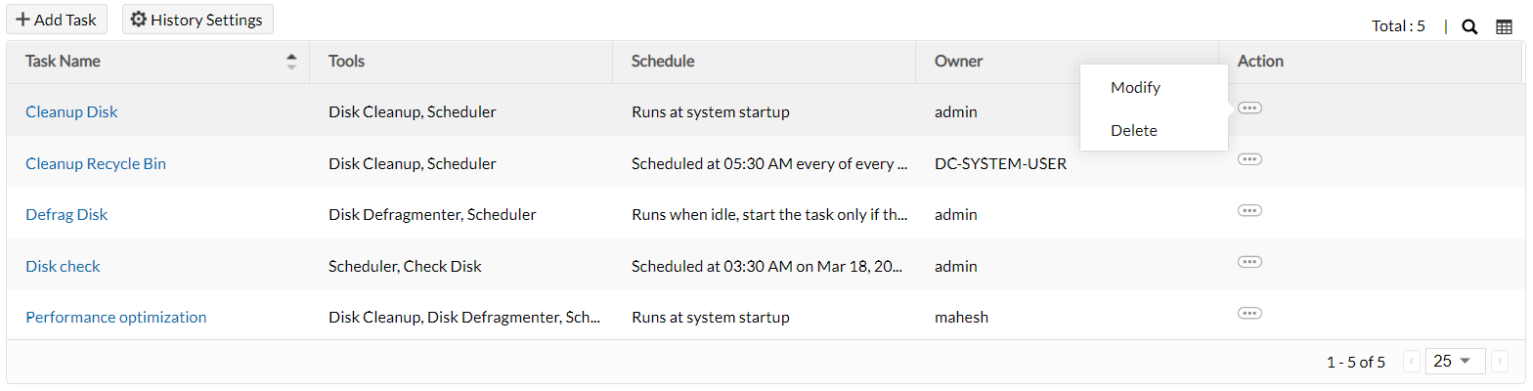
Task: Open History Settings
Action: pos(197,20)
